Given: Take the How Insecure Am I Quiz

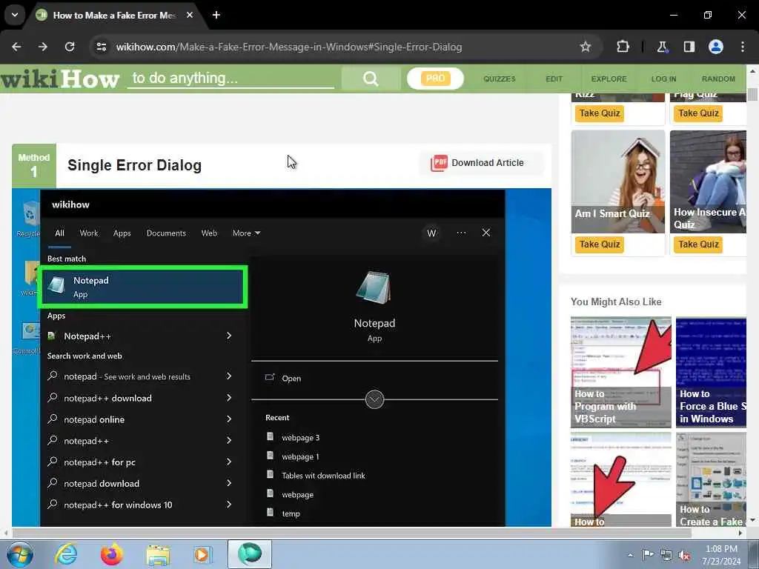Looking at the screenshot, I should (698, 244).
